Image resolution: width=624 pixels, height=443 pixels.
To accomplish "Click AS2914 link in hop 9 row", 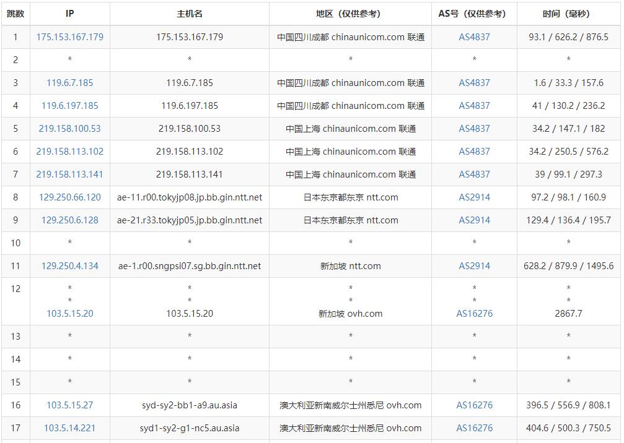I will click(x=475, y=220).
